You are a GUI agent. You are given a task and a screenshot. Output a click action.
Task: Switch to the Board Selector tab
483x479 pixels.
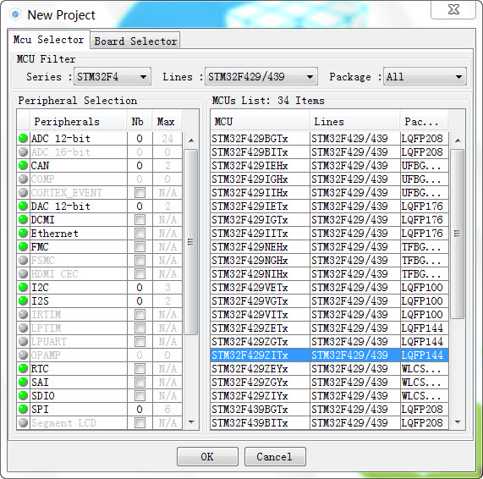[135, 41]
